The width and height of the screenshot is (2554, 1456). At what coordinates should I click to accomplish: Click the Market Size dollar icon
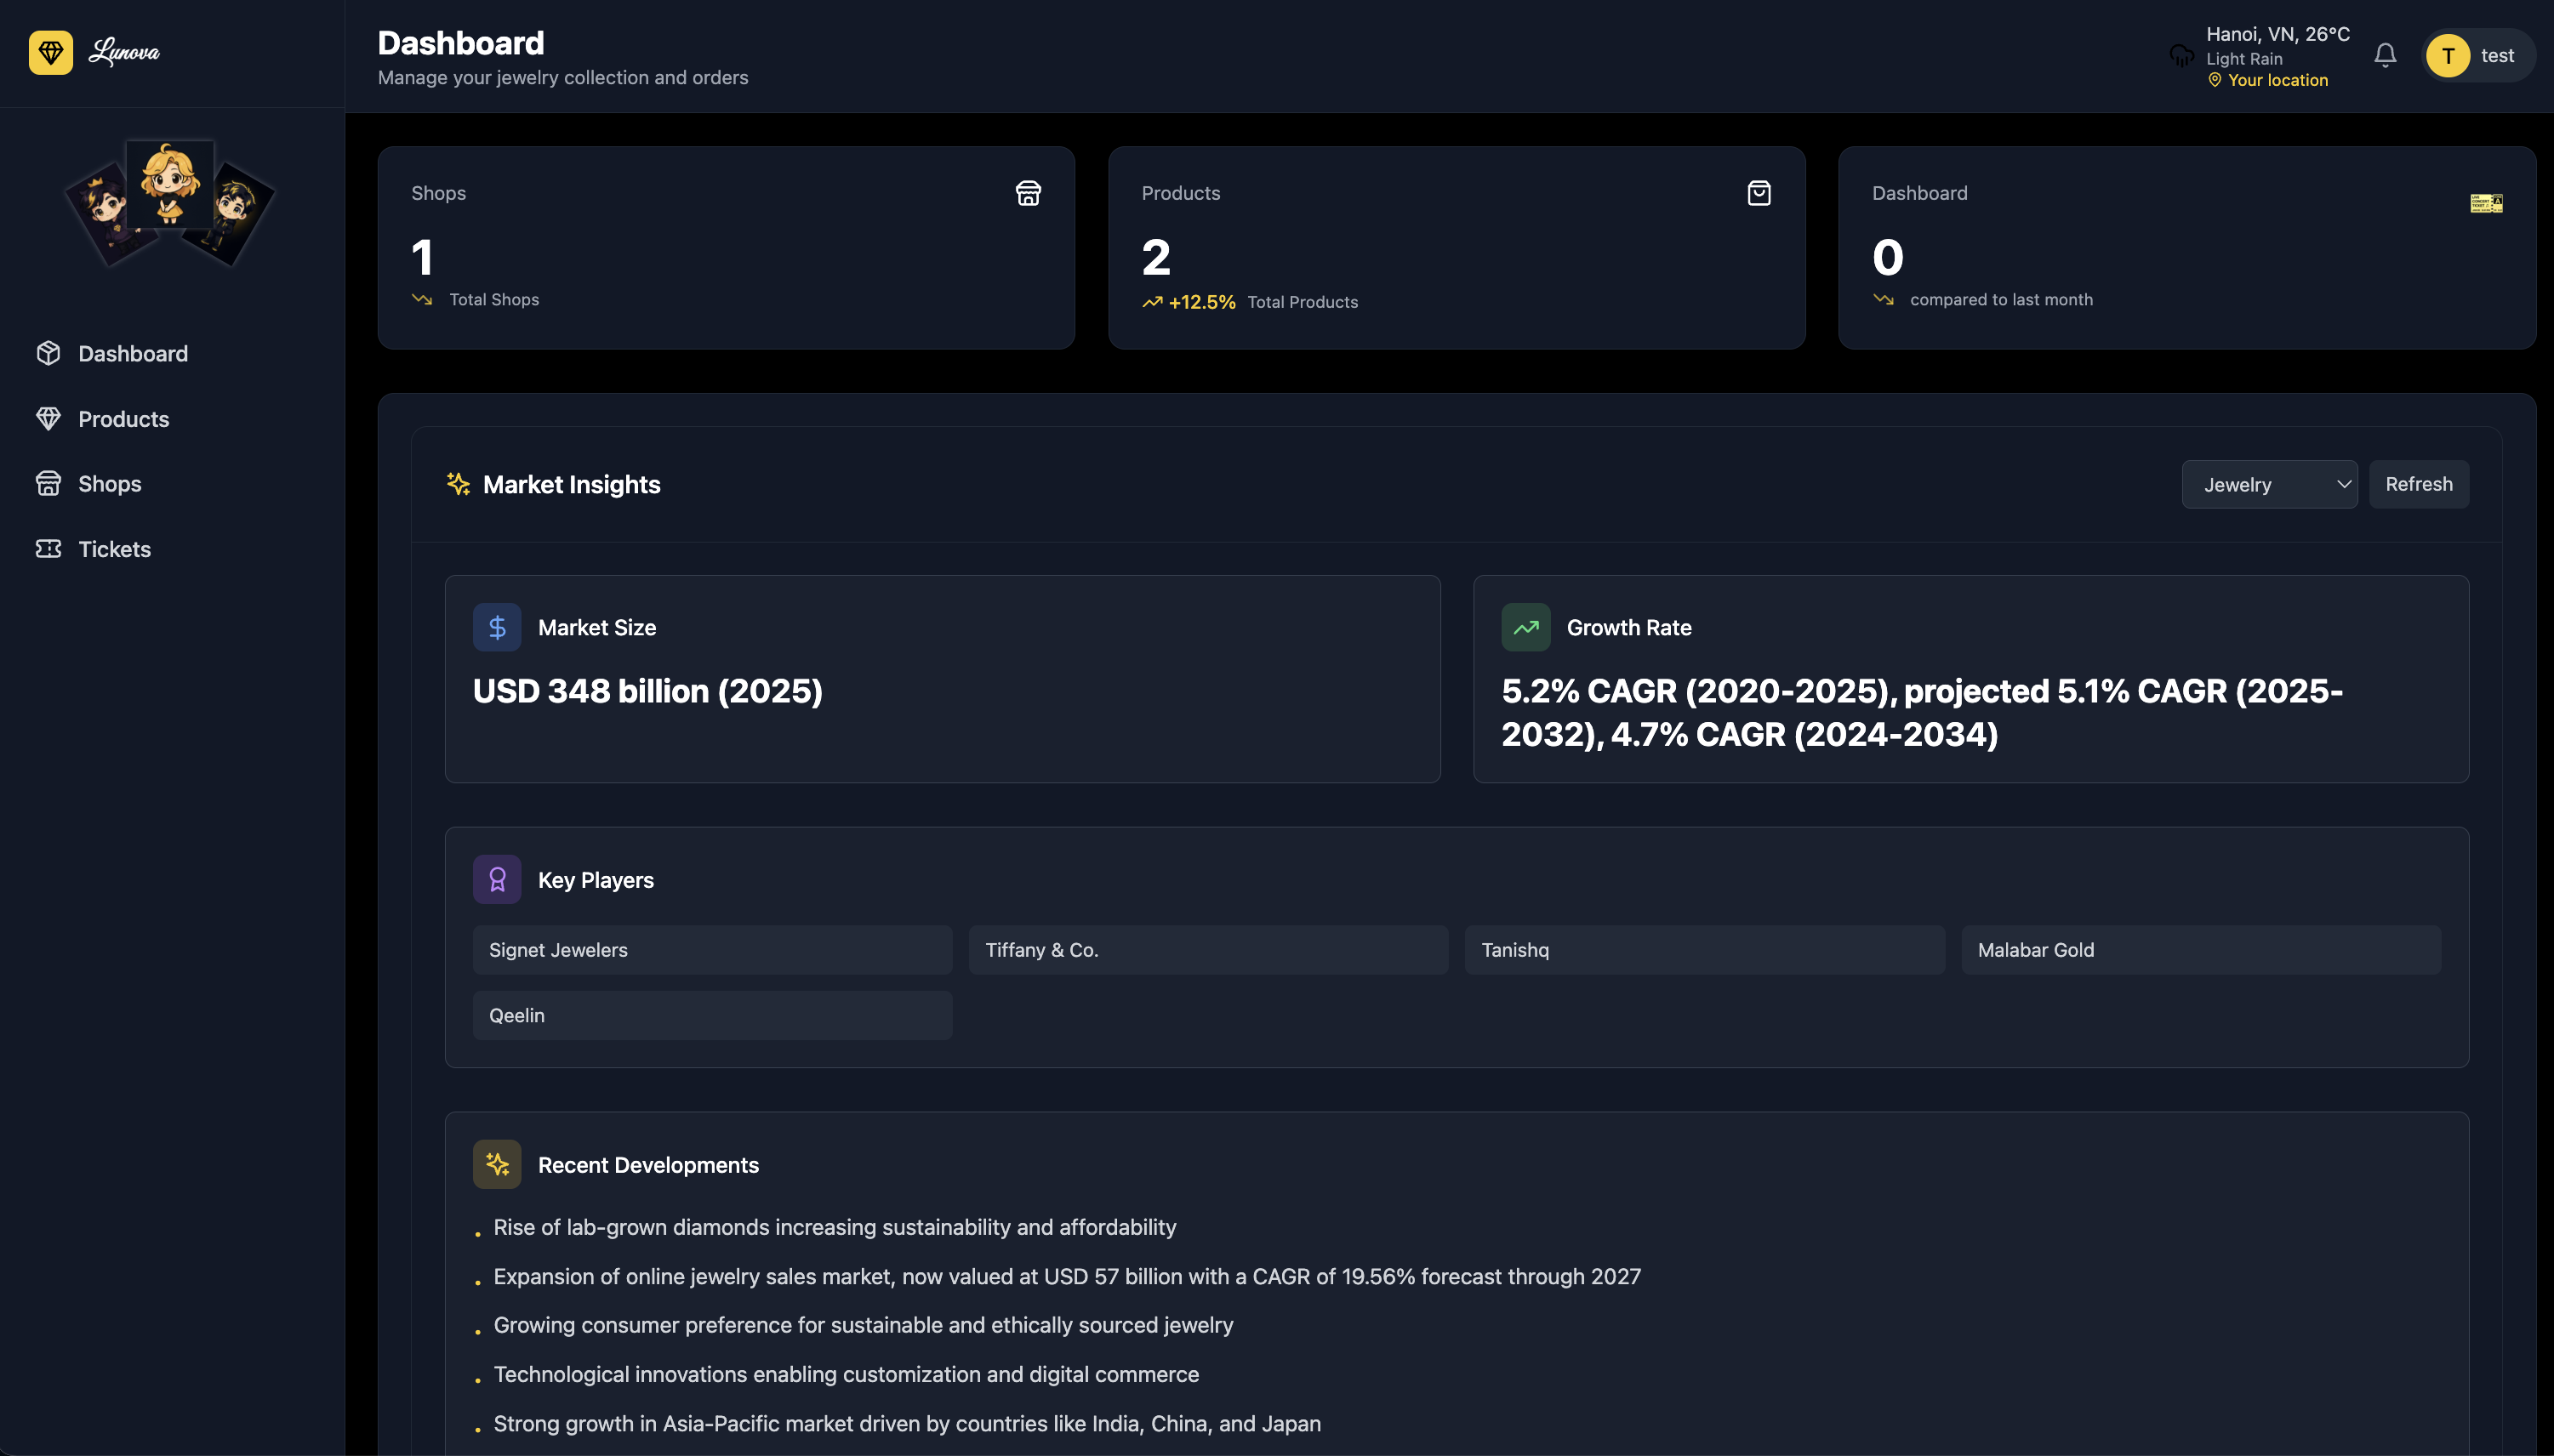pos(497,628)
